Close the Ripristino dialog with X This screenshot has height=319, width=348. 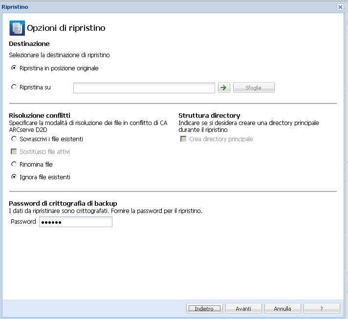(x=340, y=7)
